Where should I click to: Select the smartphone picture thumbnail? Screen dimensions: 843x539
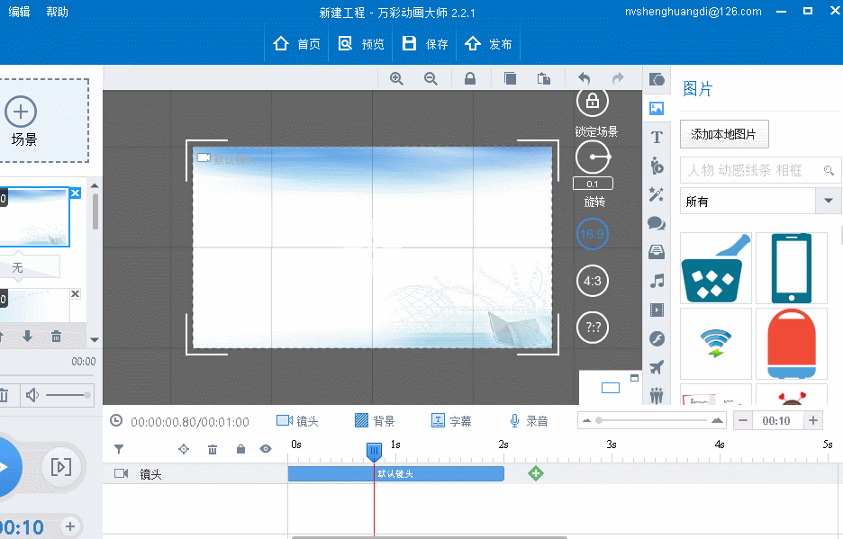point(791,267)
